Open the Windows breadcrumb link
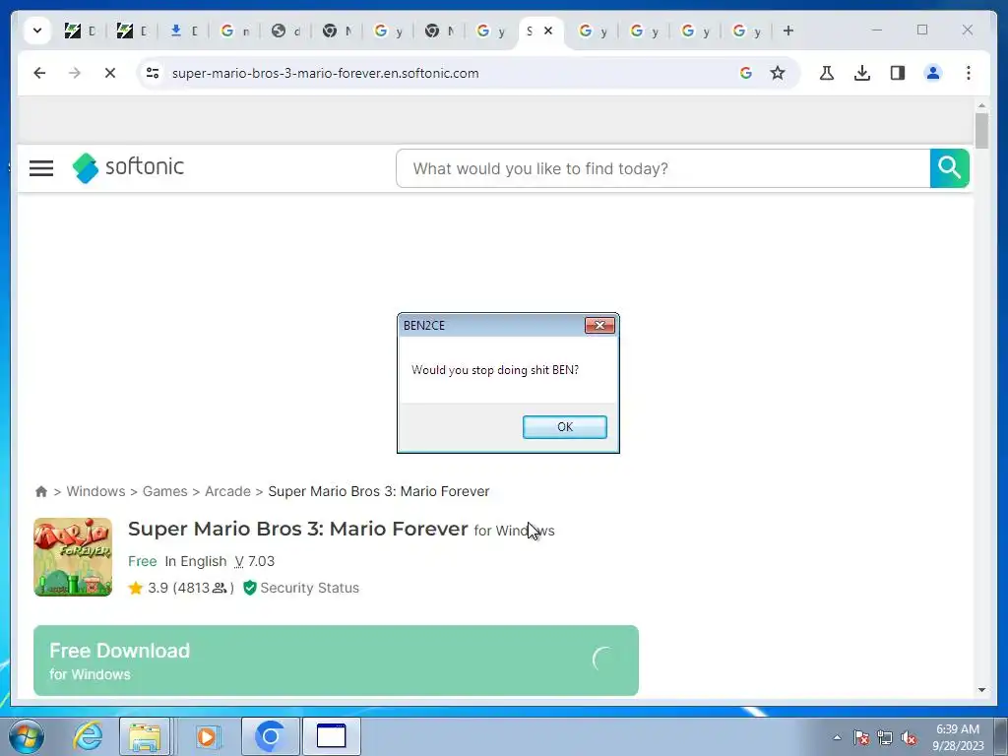 (x=95, y=492)
